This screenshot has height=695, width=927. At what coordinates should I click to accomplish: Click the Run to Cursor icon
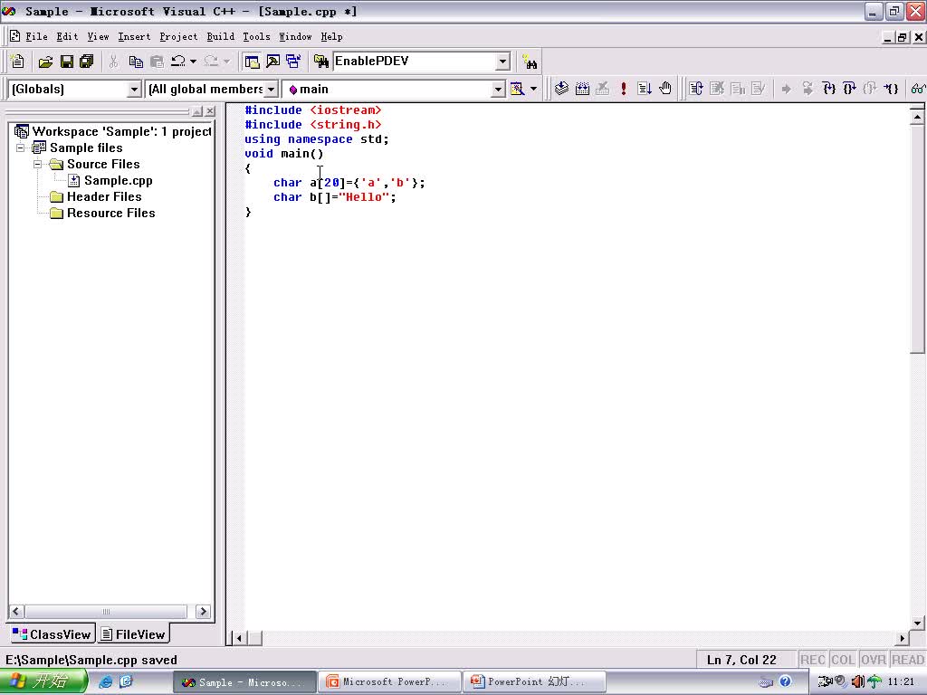tap(891, 90)
